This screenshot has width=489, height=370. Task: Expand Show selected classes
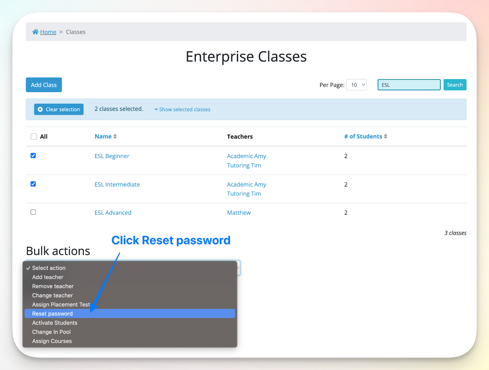[182, 109]
